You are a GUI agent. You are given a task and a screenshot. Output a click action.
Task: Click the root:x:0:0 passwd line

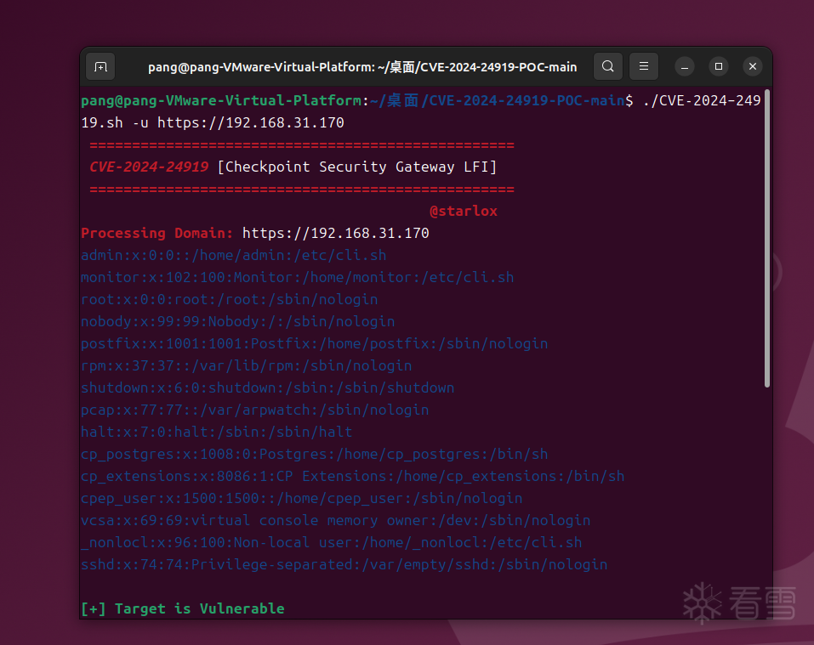[x=230, y=300]
